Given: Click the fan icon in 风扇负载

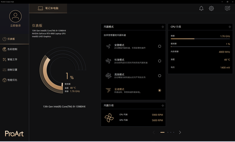Looking at the screenshot, I should coord(109,117).
